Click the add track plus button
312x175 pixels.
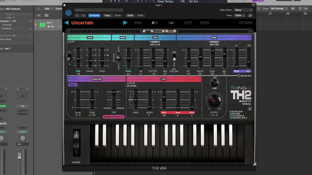click(39, 15)
